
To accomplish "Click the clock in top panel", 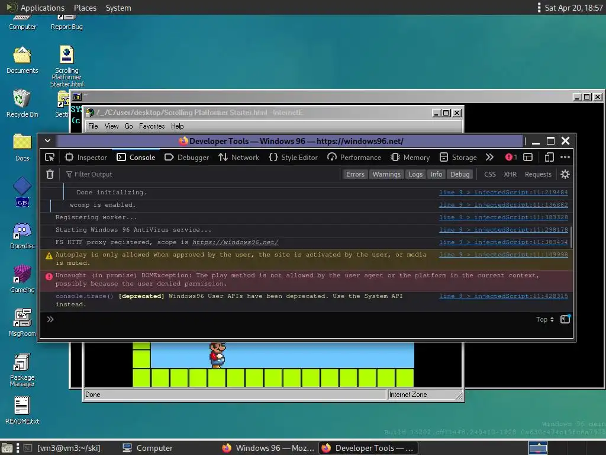I will tap(573, 8).
